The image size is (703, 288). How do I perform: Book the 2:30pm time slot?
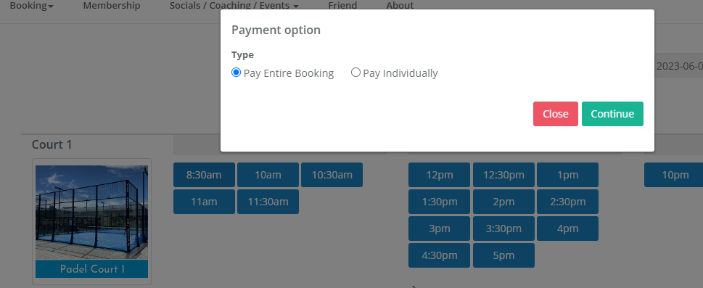tap(567, 202)
